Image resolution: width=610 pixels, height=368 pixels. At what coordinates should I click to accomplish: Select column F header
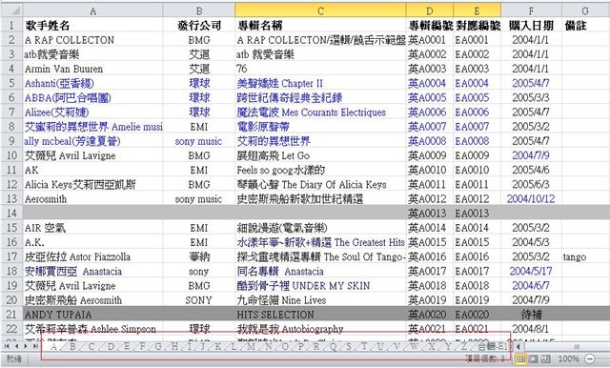pos(531,10)
